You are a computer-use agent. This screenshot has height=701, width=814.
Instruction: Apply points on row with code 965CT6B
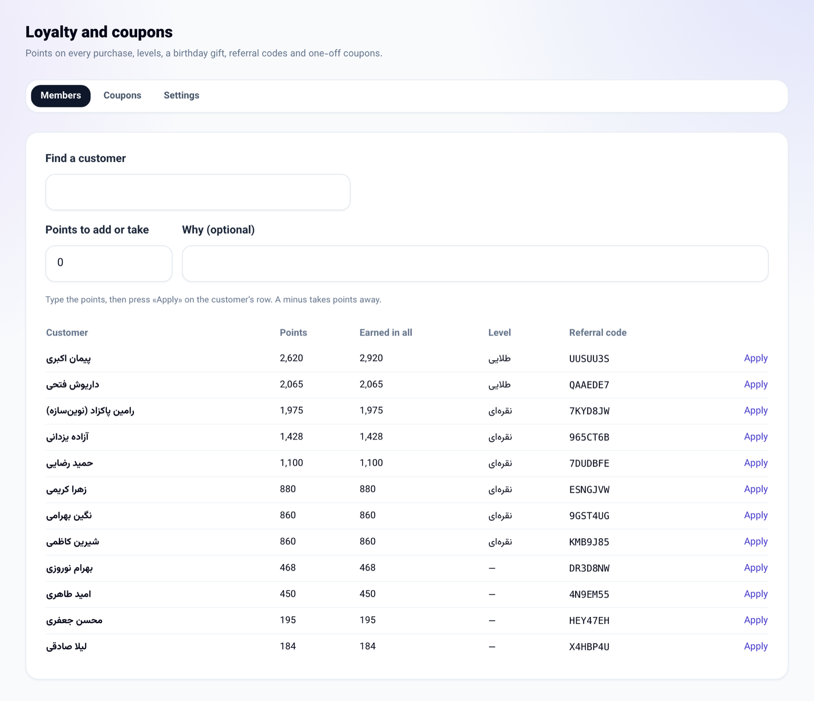coord(756,437)
